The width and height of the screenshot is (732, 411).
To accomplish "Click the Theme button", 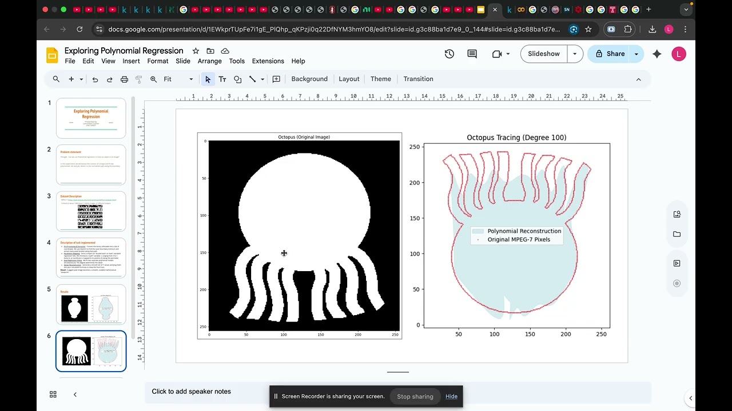I will [381, 79].
